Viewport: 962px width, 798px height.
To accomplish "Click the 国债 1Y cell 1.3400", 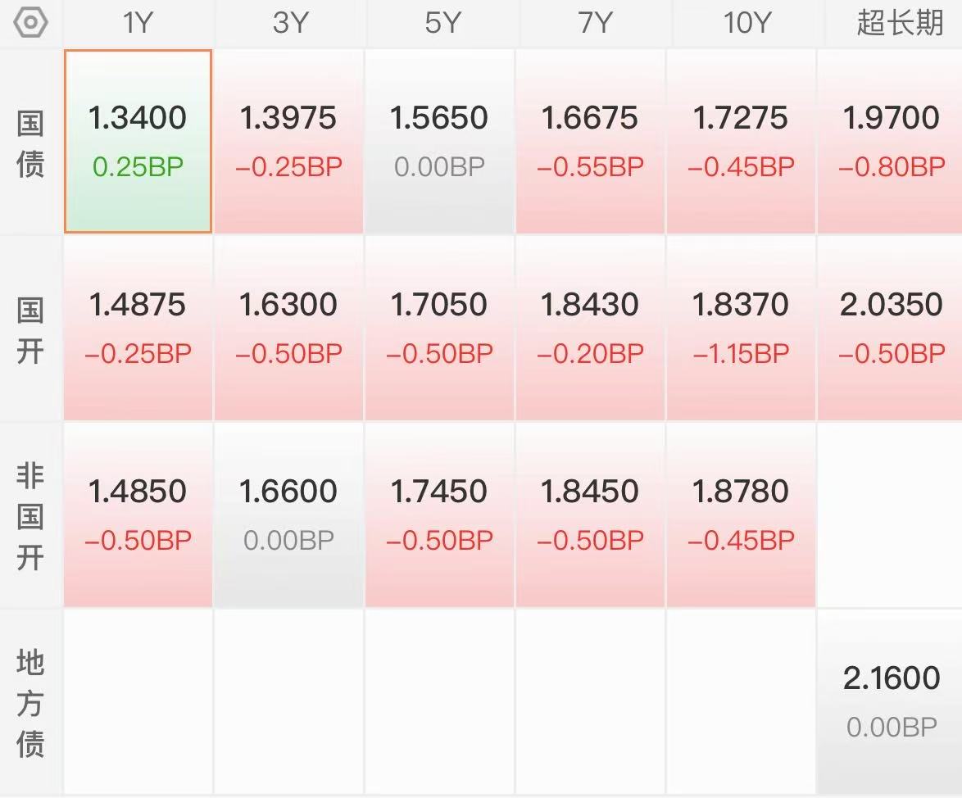I will (138, 141).
